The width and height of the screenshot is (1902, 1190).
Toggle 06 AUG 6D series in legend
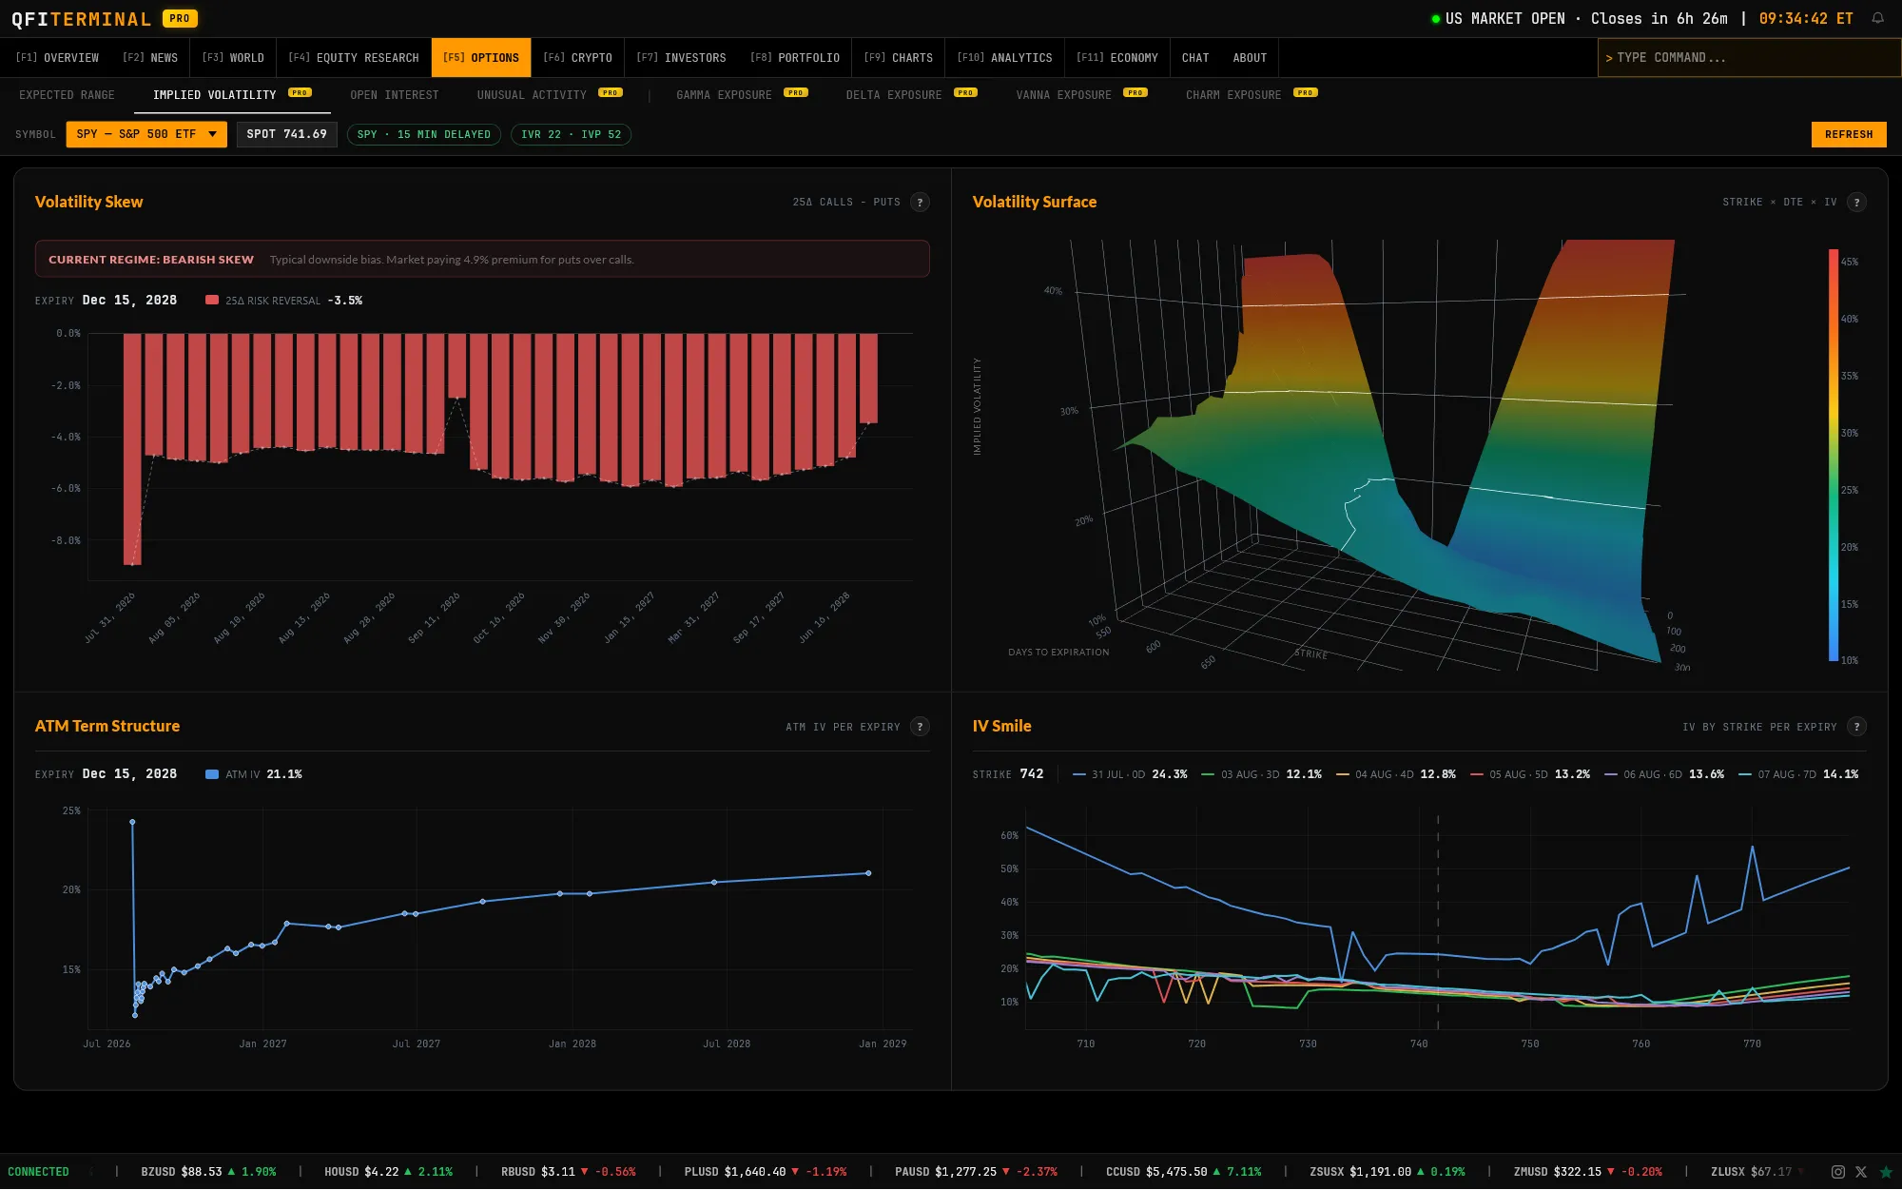[x=1663, y=774]
